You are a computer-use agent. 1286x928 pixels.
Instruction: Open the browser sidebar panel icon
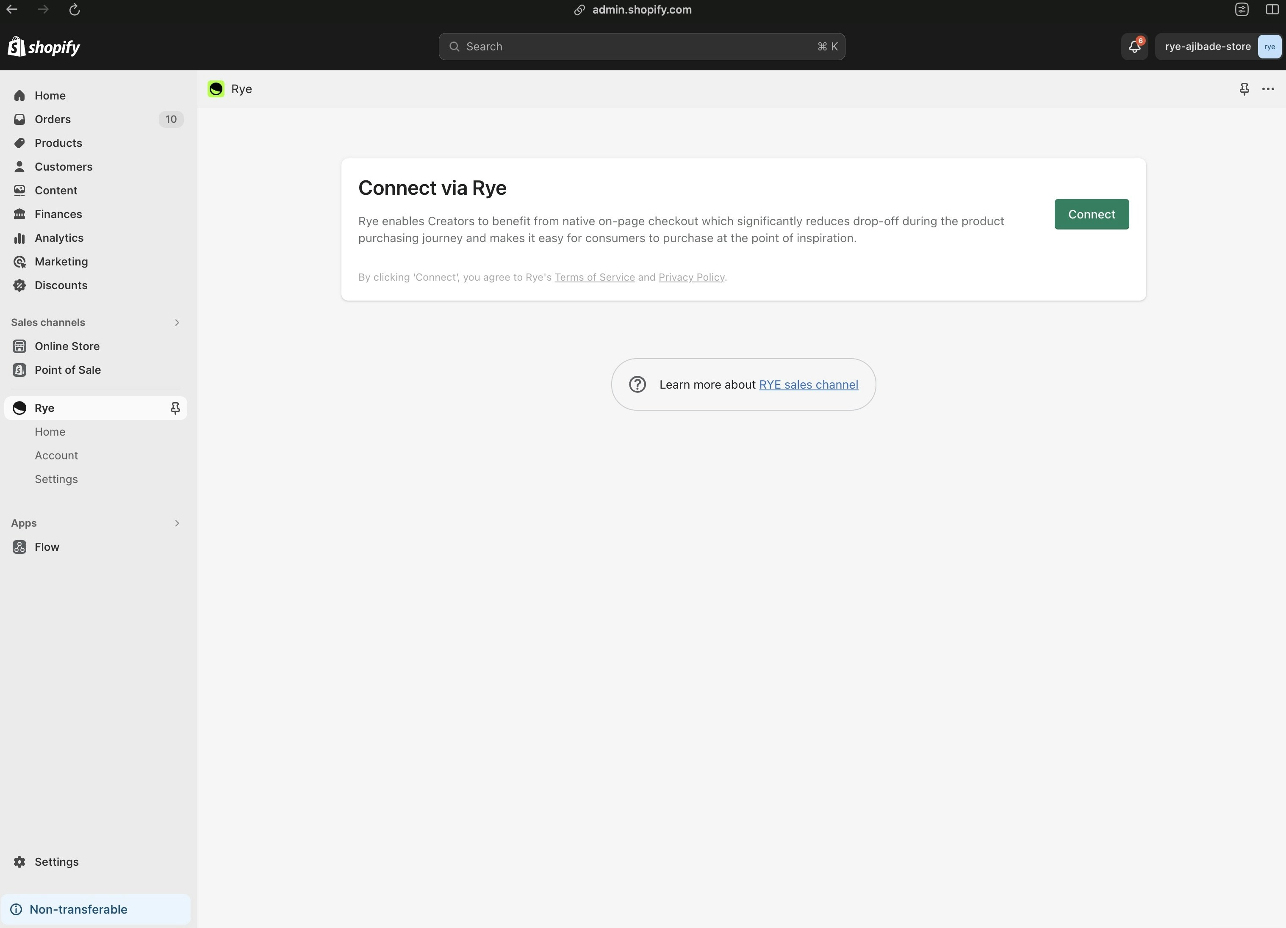(x=1272, y=10)
